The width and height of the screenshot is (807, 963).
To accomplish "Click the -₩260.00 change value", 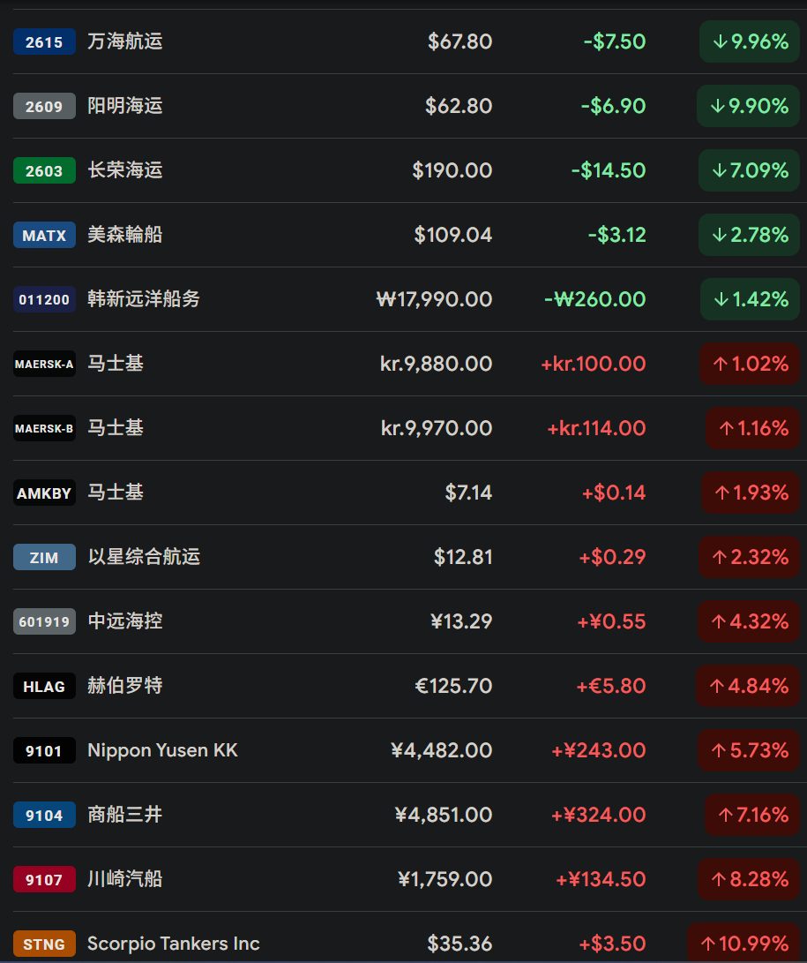I will (x=595, y=300).
